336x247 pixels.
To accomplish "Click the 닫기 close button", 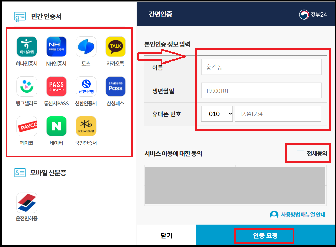I will 166,235.
